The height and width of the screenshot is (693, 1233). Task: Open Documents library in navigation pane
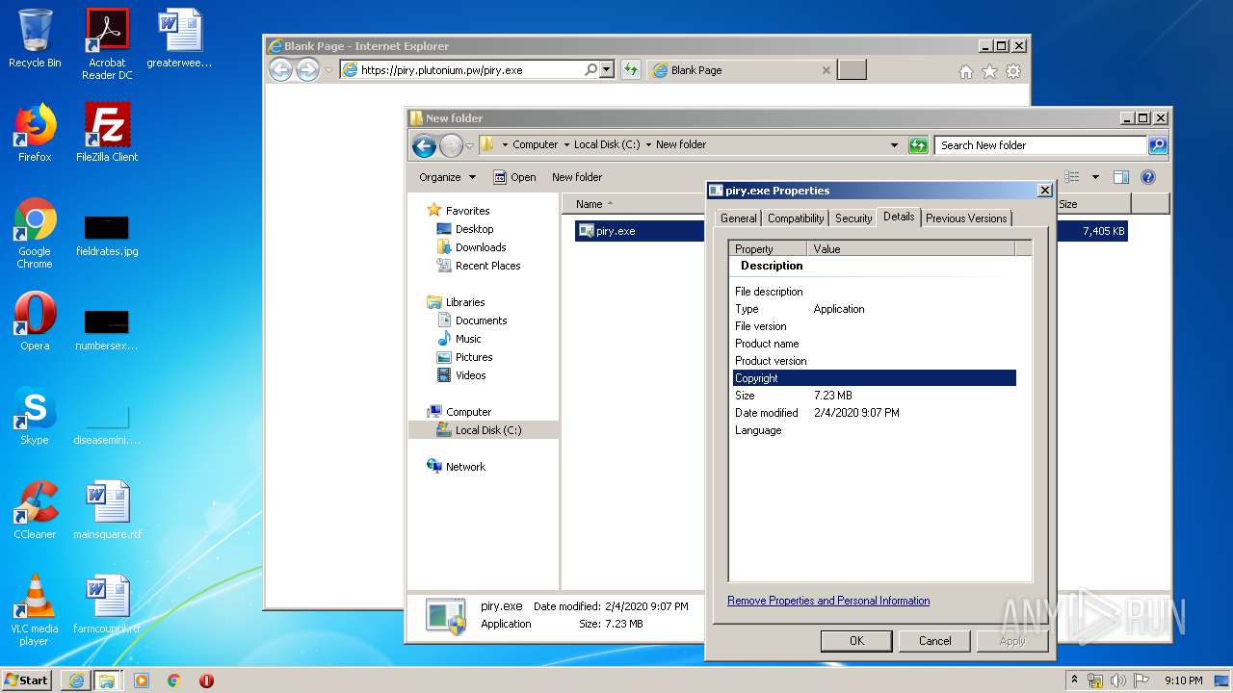pyautogui.click(x=481, y=321)
